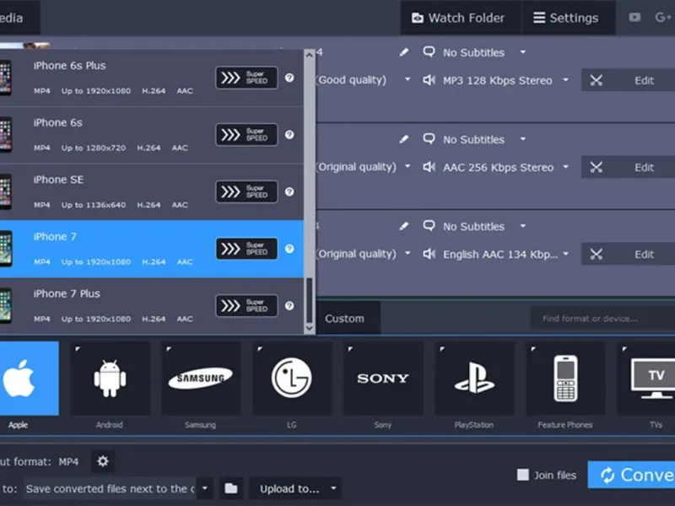Select the Feature Phones category
Image resolution: width=675 pixels, height=506 pixels.
click(565, 378)
